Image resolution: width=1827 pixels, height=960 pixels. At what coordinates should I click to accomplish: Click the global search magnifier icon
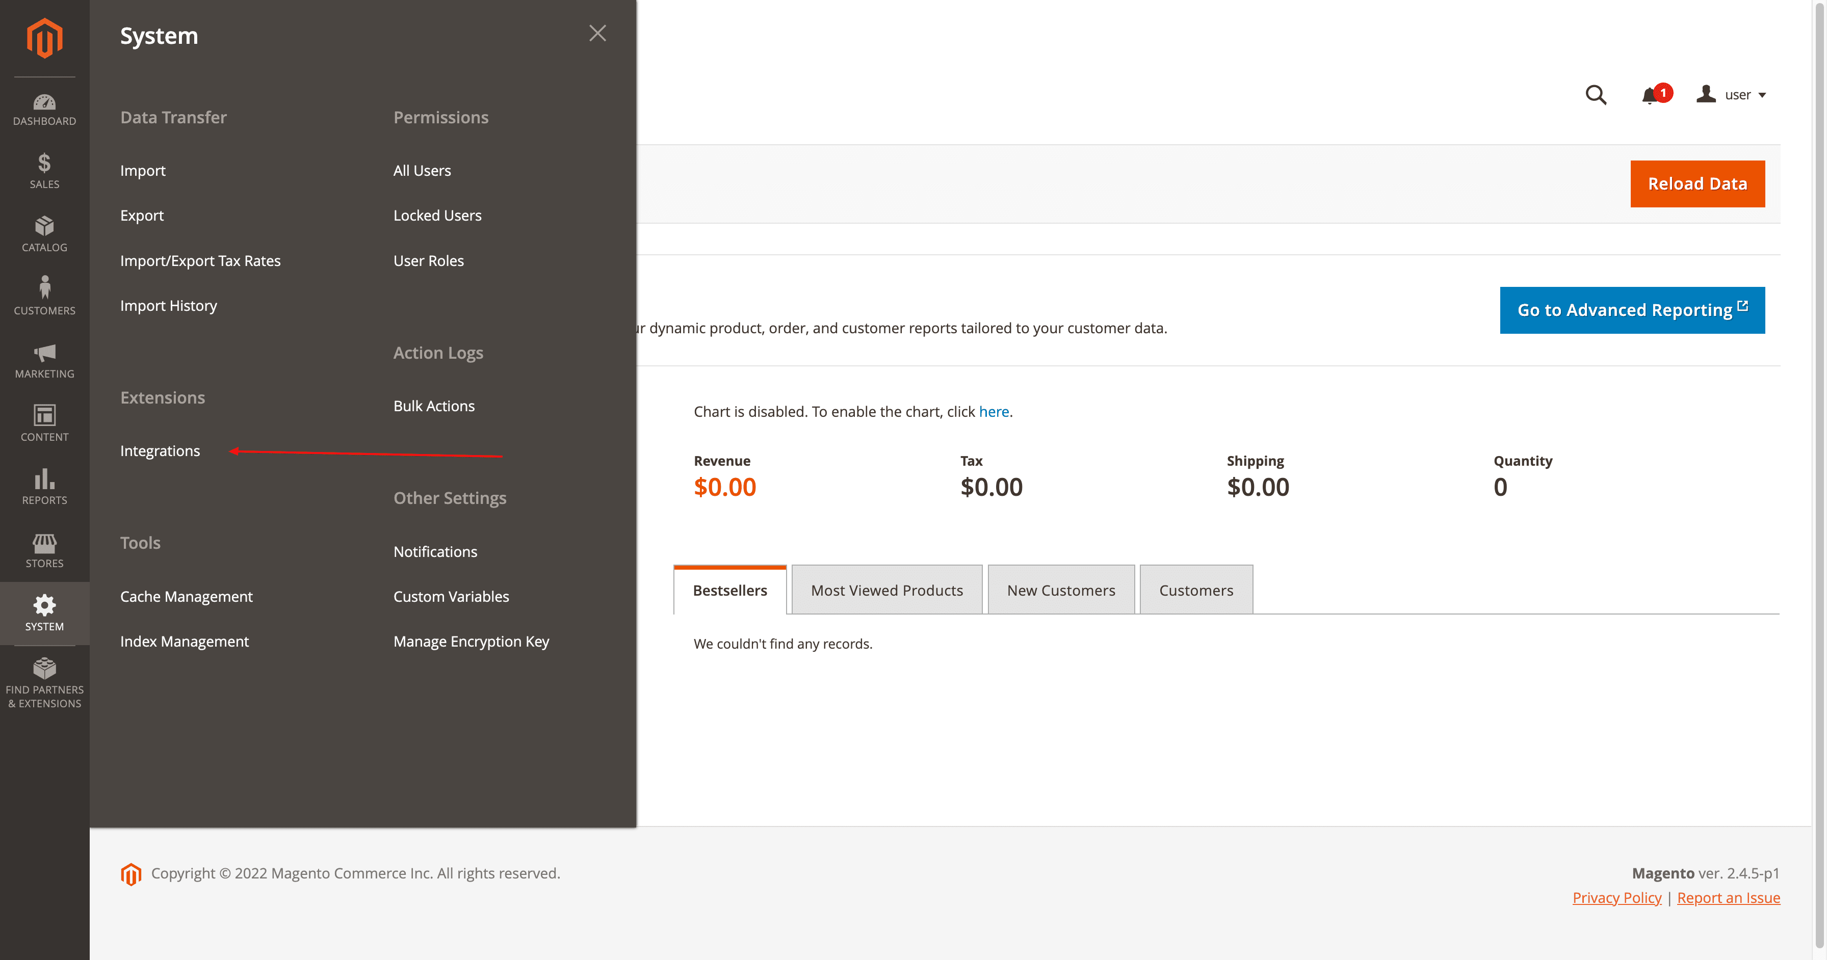(1596, 94)
